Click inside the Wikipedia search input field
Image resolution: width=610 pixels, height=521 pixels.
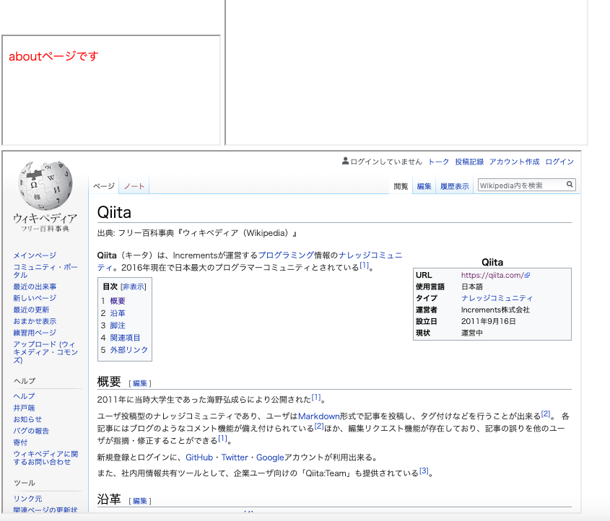(x=516, y=184)
